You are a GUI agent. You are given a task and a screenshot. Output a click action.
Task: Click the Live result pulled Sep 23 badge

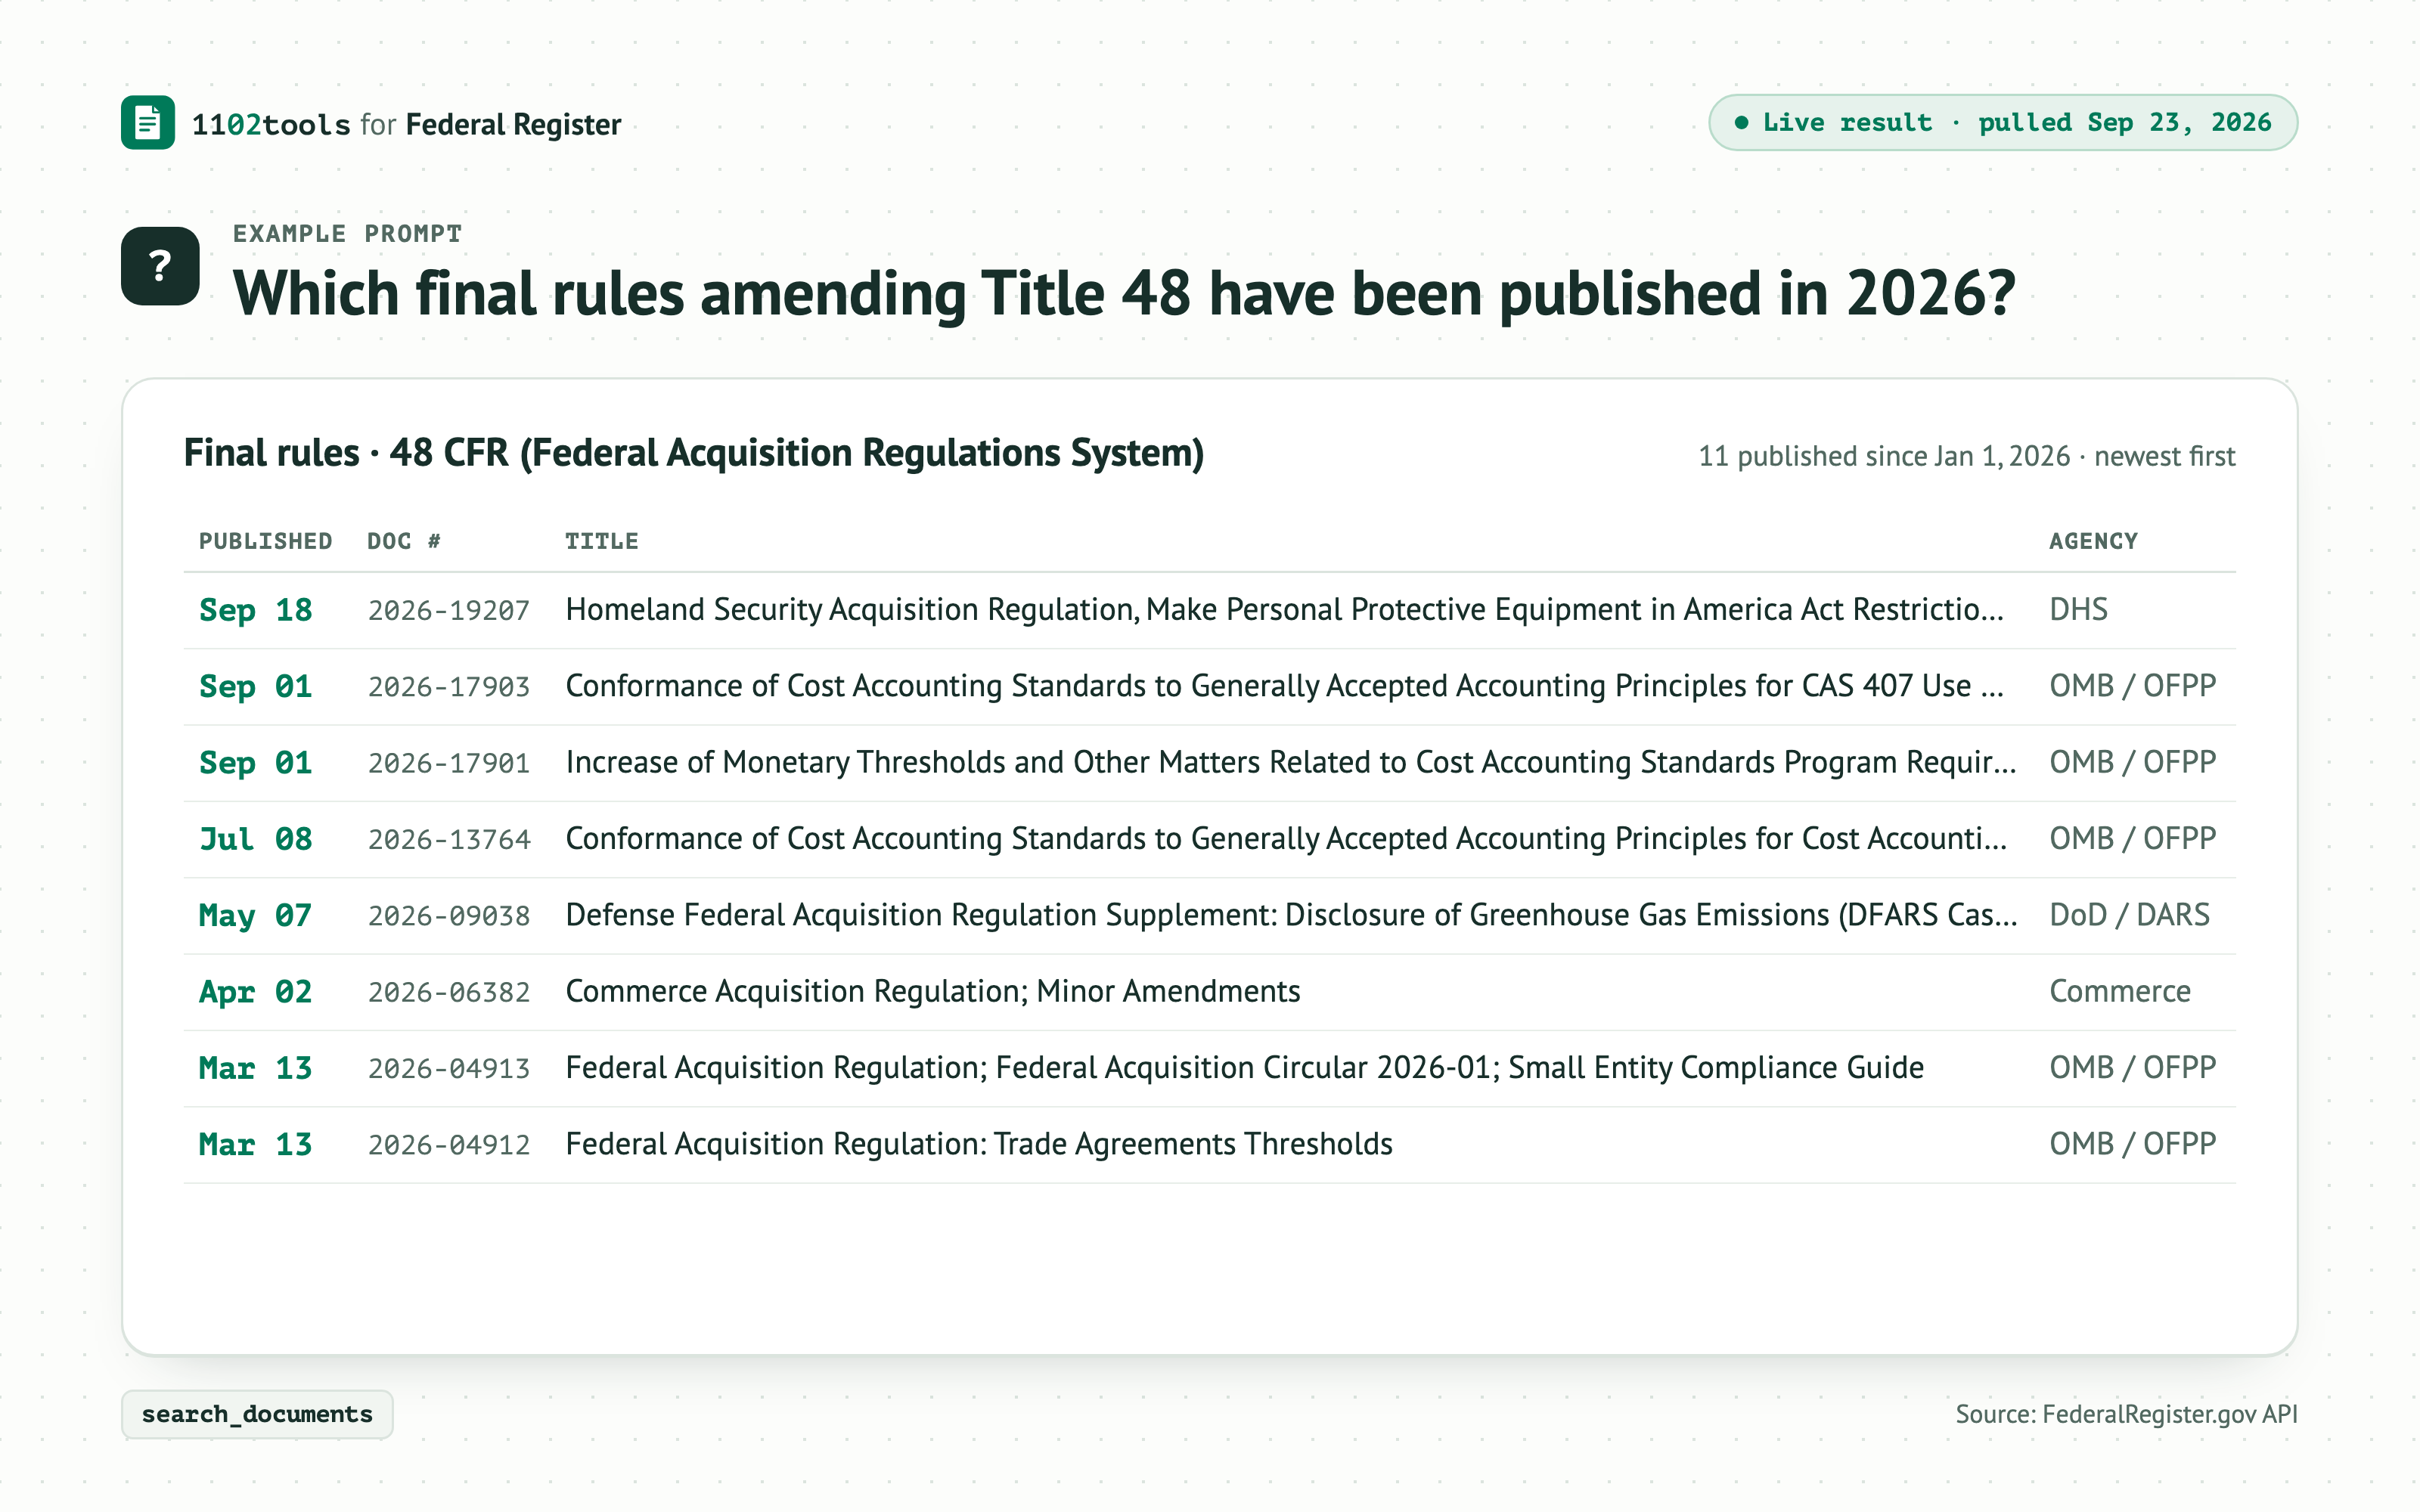coord(2003,123)
